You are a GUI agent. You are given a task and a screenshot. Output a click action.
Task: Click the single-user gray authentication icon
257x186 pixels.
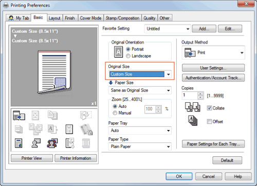pyautogui.click(x=36, y=143)
